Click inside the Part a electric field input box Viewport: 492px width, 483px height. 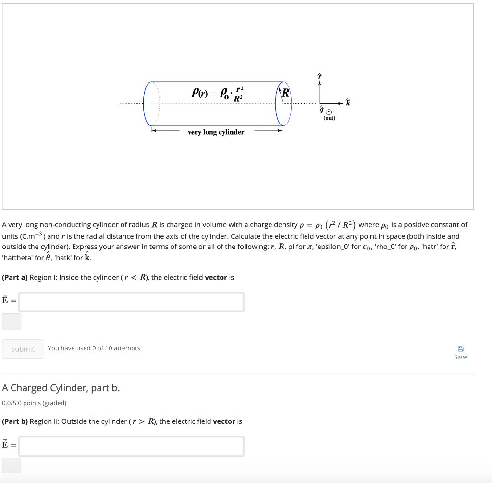coord(131,302)
